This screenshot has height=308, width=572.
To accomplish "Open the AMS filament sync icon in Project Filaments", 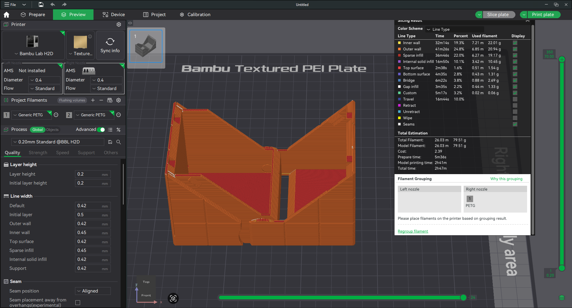I will coord(110,100).
